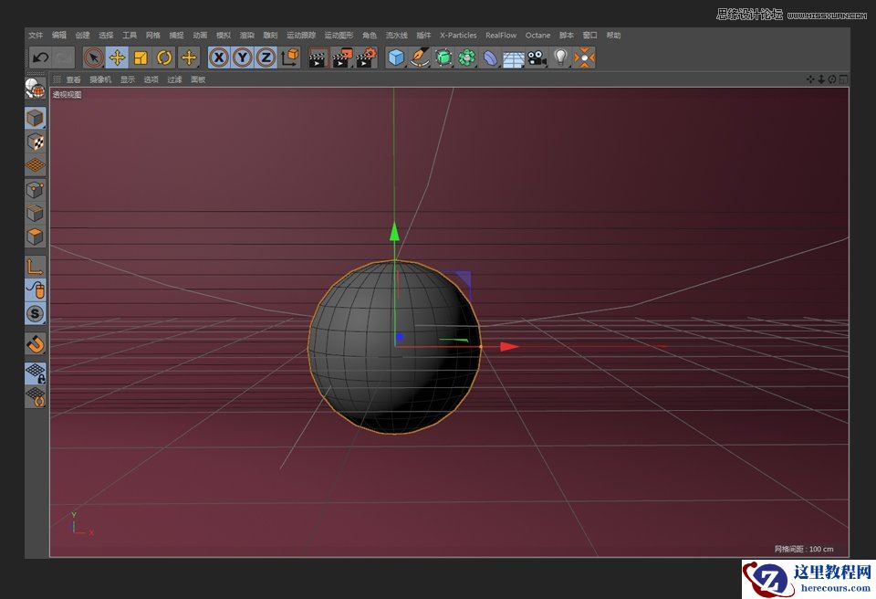Click the red X-axis arrow handle
The width and height of the screenshot is (876, 599).
point(509,347)
